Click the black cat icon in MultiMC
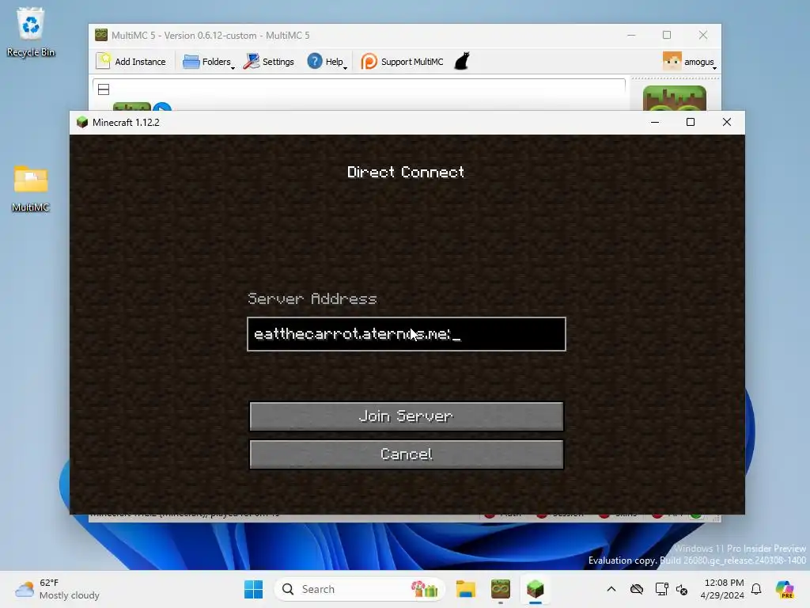This screenshot has height=608, width=810. coord(462,61)
